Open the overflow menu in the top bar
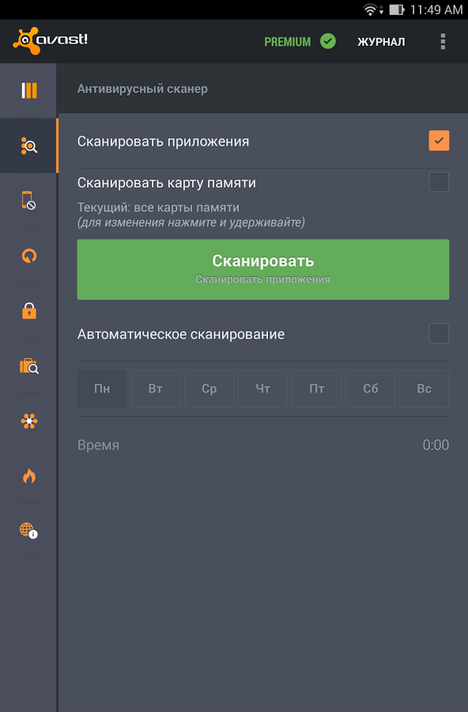Viewport: 468px width, 712px height. coord(443,41)
